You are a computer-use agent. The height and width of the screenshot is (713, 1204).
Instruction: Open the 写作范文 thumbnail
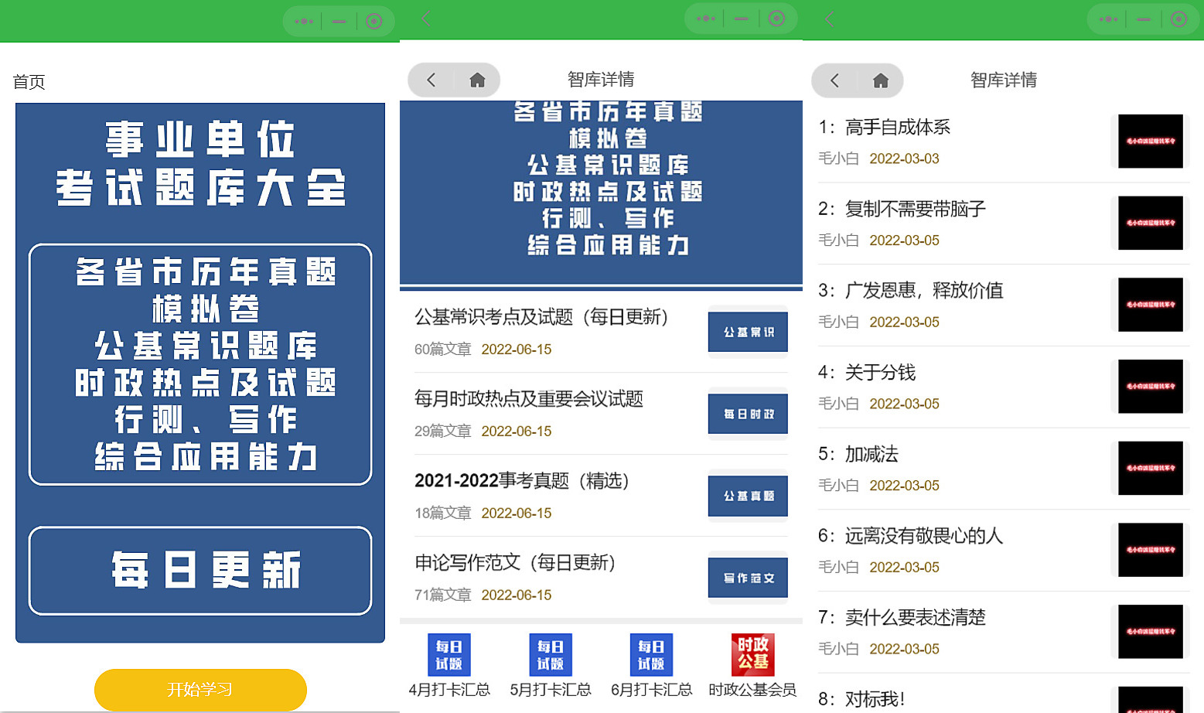pyautogui.click(x=748, y=578)
